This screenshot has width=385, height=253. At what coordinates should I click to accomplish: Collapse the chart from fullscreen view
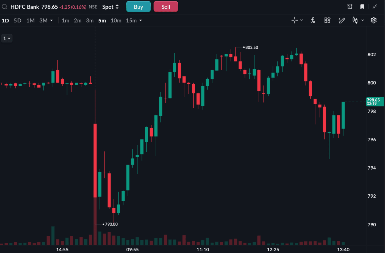click(375, 7)
